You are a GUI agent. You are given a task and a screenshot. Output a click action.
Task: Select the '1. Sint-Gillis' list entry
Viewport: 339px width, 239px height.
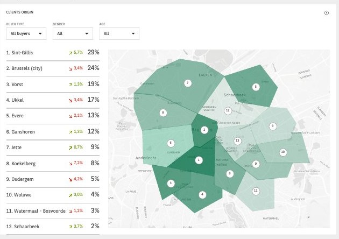coord(20,53)
